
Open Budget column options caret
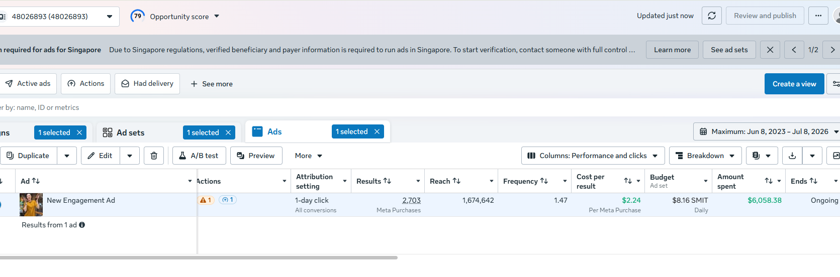coord(706,181)
